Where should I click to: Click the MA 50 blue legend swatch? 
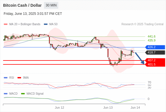pyautogui.click(x=46, y=24)
